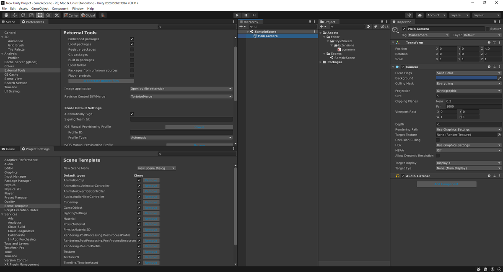Open the Layout dropdown
This screenshot has height=272, width=503.
[x=486, y=15]
